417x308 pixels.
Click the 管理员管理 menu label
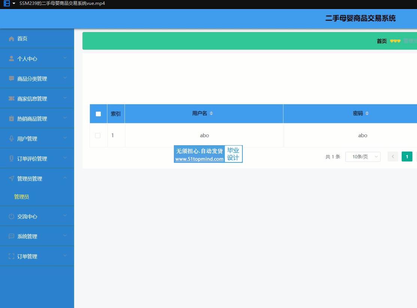[x=30, y=179]
